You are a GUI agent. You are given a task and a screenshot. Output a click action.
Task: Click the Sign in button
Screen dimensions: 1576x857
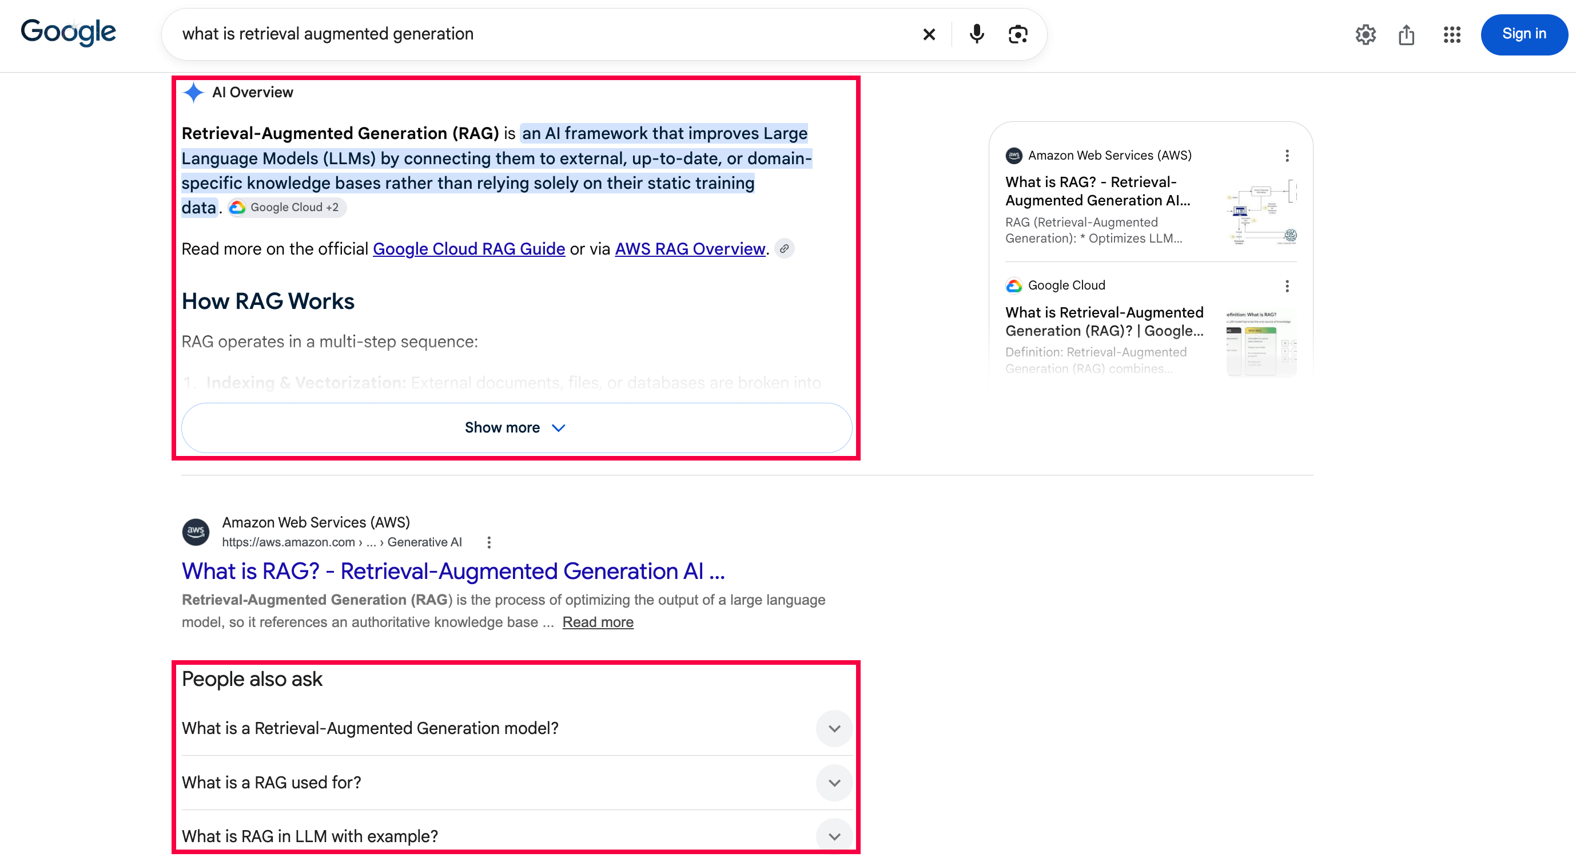[x=1524, y=34]
